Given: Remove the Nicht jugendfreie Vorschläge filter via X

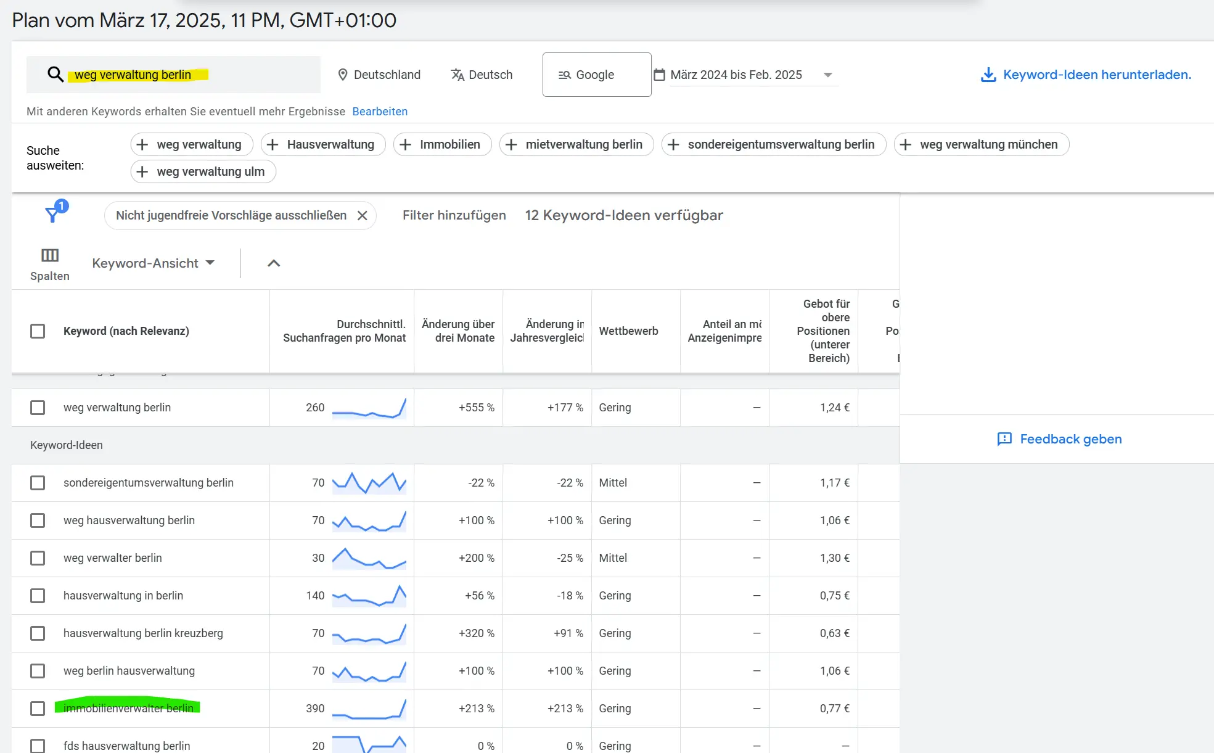Looking at the screenshot, I should 363,215.
